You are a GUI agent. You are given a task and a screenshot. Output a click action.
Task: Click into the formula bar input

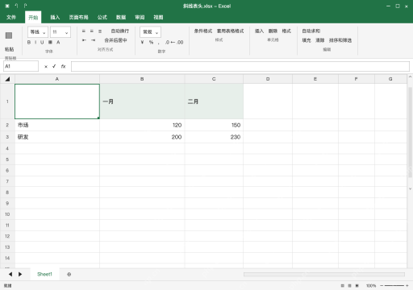tap(240, 66)
